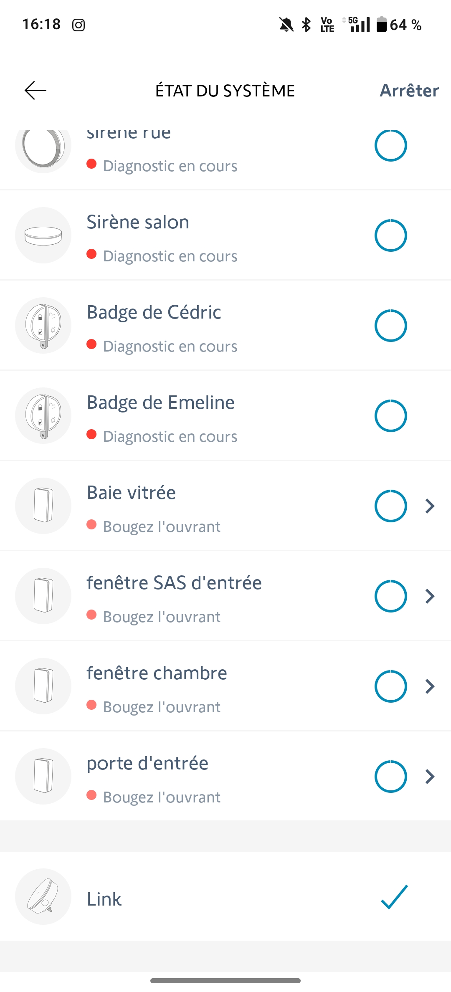The width and height of the screenshot is (451, 992).
Task: Tap the Sirène salon device icon
Action: [x=43, y=235]
